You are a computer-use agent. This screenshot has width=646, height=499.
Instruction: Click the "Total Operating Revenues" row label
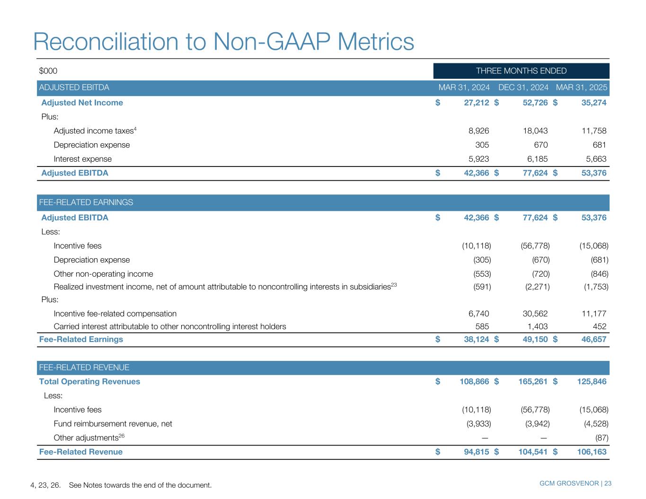[x=89, y=381]
